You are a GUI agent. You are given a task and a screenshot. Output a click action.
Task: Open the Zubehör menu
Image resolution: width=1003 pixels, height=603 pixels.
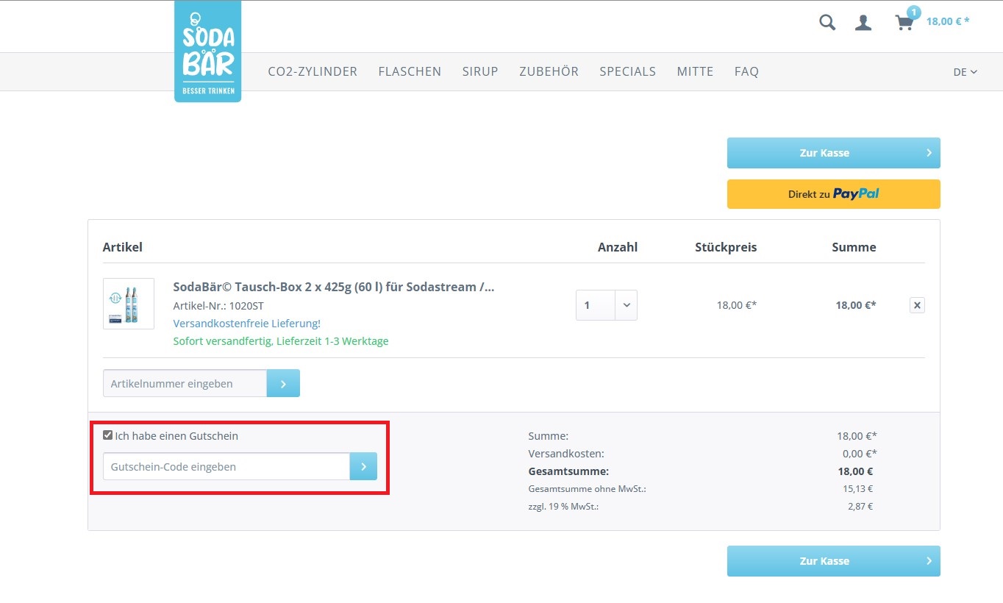[x=549, y=71]
